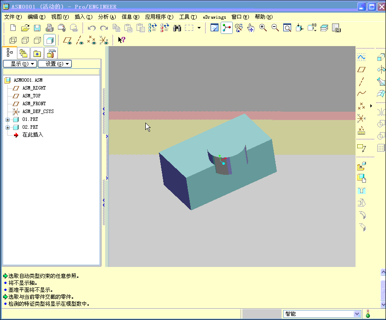
Task: Click the spin center toggle icon
Action: 226,27
